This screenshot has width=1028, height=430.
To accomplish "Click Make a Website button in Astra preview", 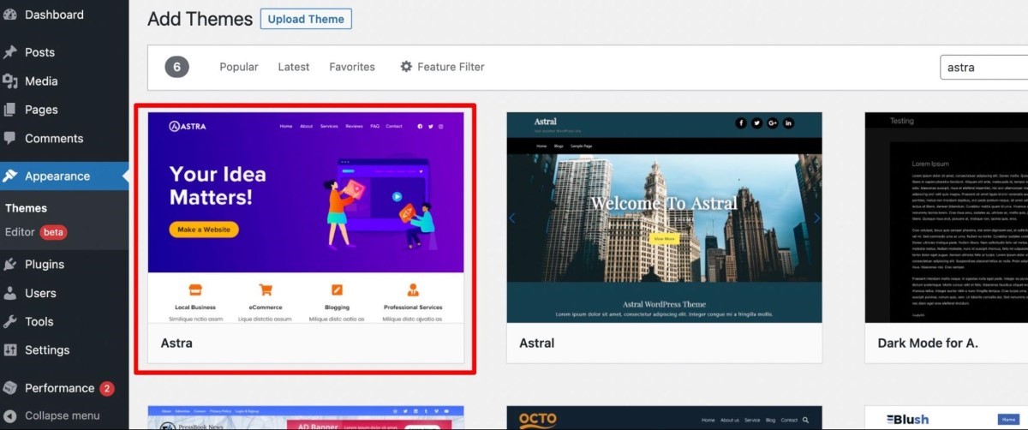I will coord(204,230).
